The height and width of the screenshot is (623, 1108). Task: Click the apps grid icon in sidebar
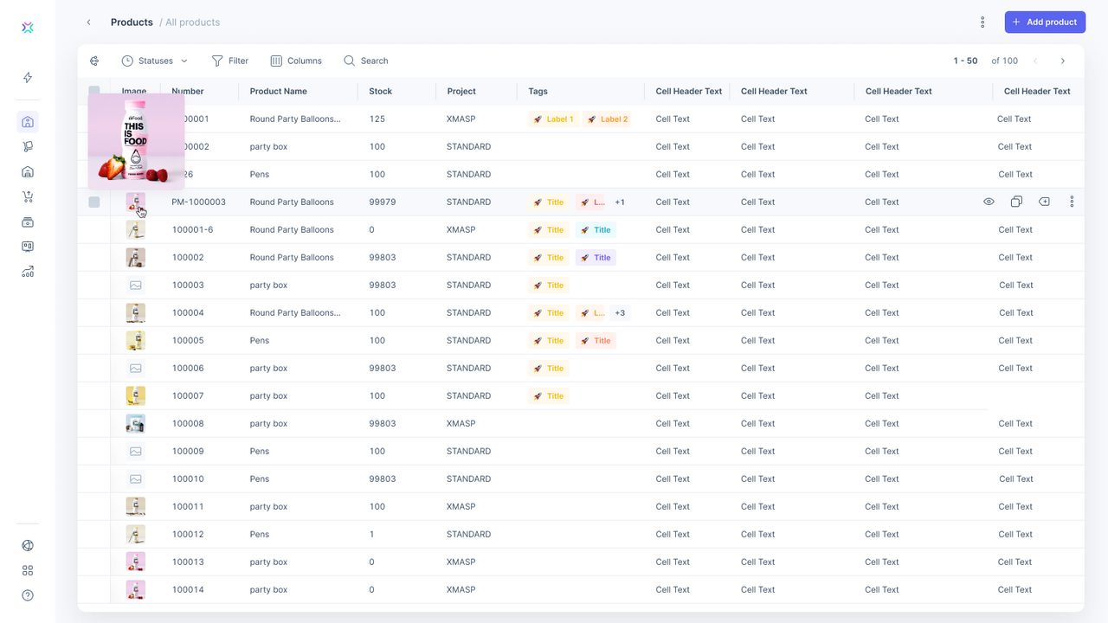tap(27, 570)
